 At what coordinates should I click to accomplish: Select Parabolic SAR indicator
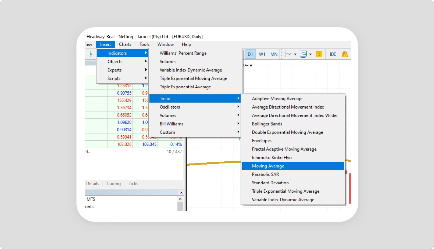click(293, 174)
